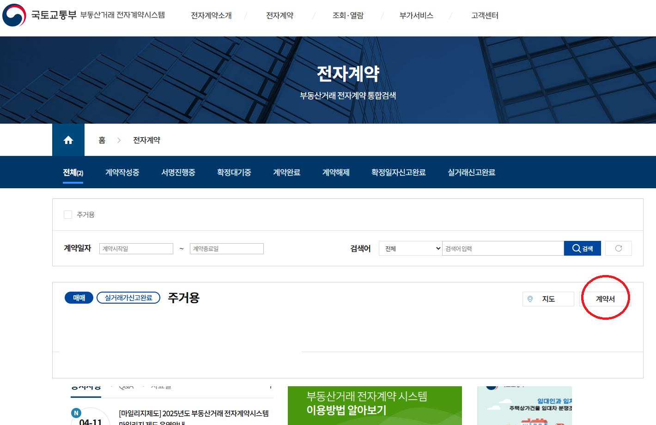Open 전자계약 top menu
The image size is (656, 425).
point(280,16)
